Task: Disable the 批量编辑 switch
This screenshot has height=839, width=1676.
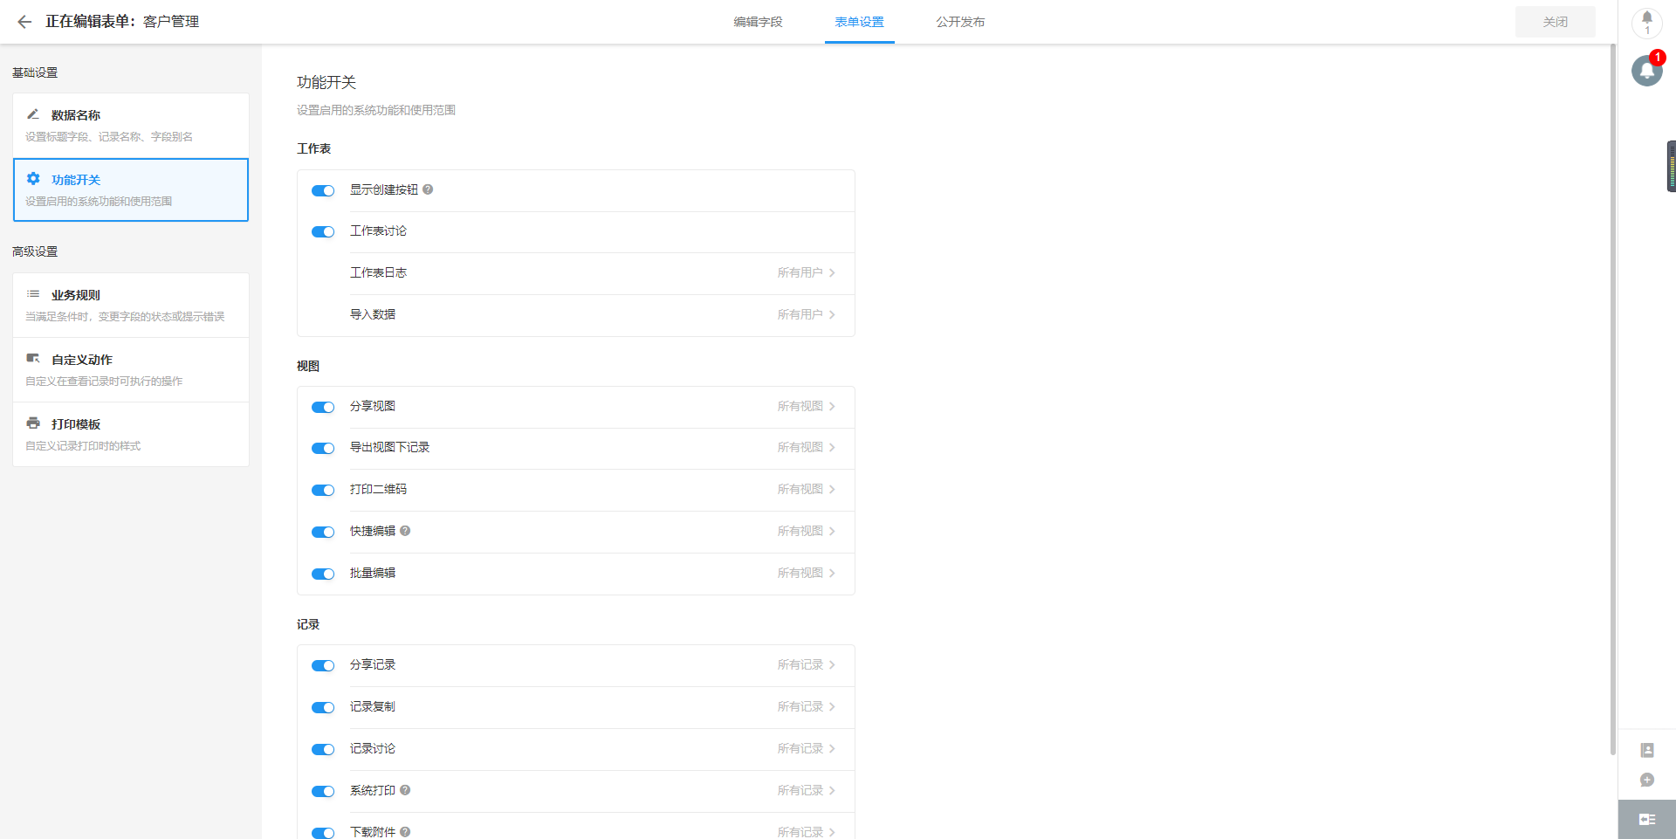Action: pyautogui.click(x=323, y=574)
